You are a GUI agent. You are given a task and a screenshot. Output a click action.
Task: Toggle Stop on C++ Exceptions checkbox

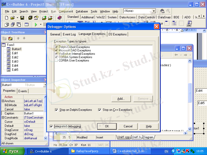tap(100, 110)
